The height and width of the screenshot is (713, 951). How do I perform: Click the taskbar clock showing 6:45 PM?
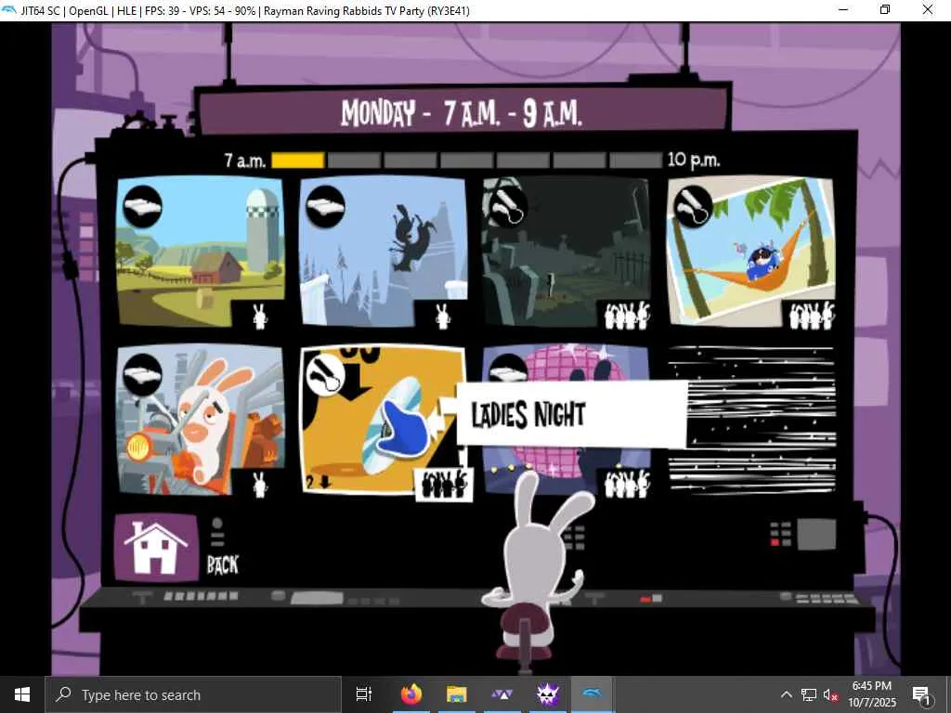tap(872, 694)
